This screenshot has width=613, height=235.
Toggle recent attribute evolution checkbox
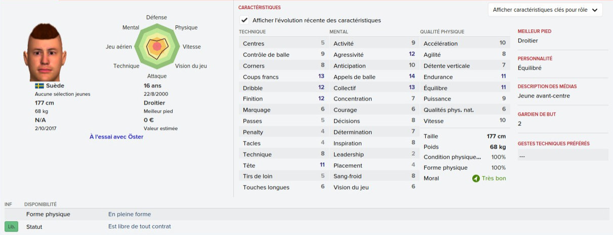[244, 20]
